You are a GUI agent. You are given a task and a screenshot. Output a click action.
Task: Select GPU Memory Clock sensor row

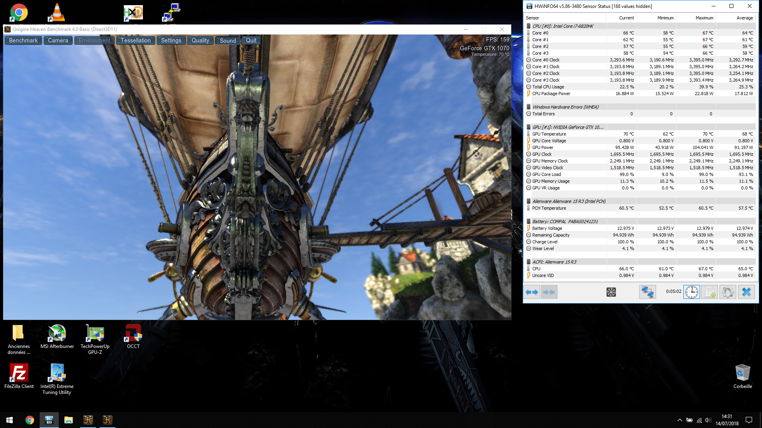point(640,161)
